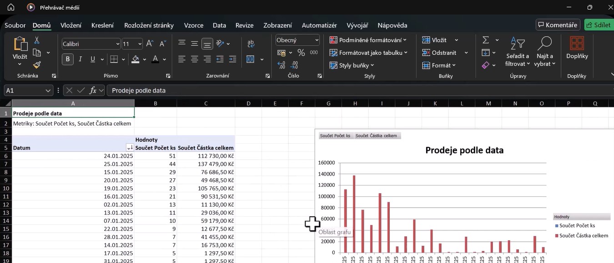Toggle middle vertical alignment button

[195, 44]
